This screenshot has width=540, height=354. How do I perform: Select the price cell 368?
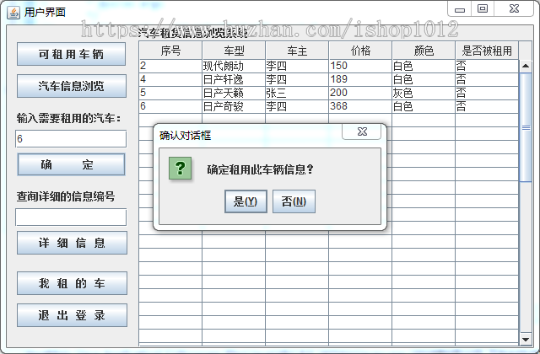coord(360,106)
